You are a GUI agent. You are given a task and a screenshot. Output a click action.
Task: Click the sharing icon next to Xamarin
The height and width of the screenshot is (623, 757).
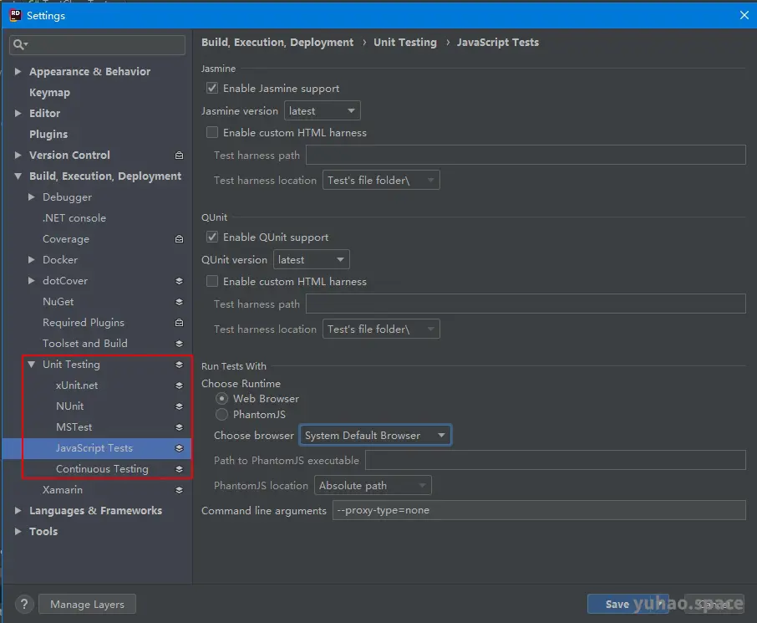point(178,489)
